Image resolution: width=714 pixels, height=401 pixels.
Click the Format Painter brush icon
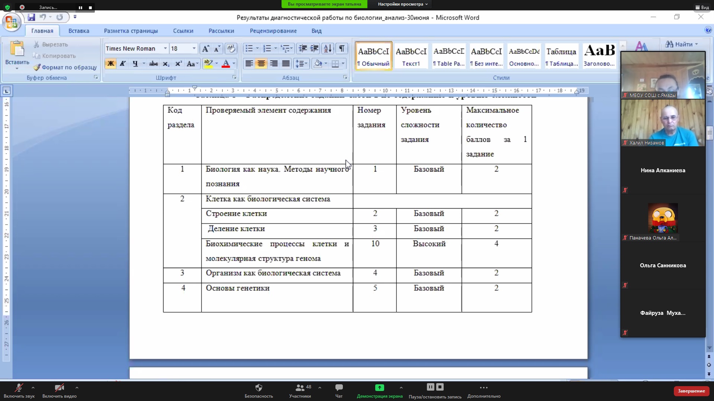[37, 67]
